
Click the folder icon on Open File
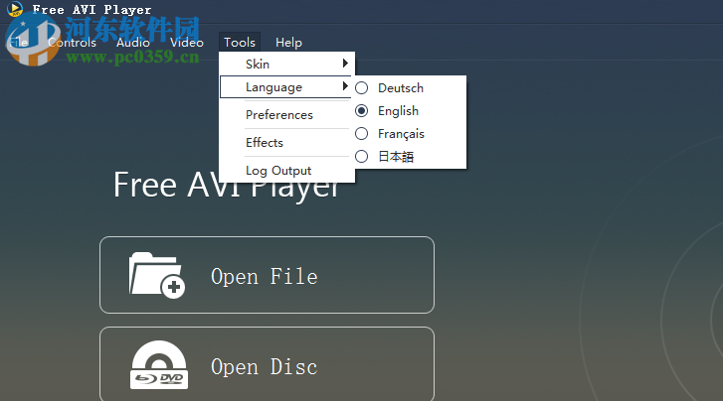pos(157,275)
